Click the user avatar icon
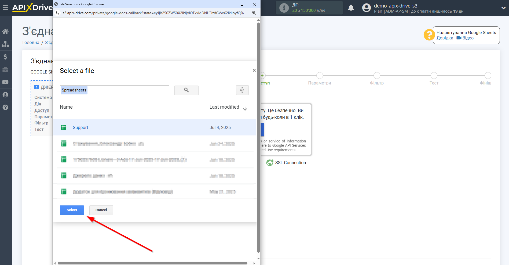 [x=366, y=8]
